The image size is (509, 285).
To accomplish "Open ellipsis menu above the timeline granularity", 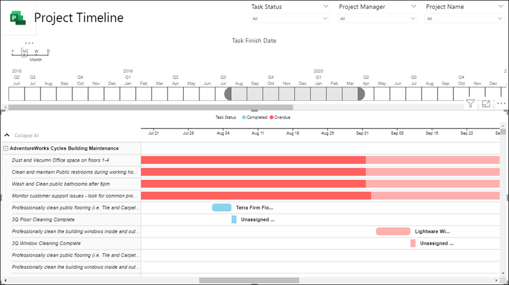I will [x=29, y=43].
